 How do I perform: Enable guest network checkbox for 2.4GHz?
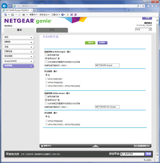46,55
